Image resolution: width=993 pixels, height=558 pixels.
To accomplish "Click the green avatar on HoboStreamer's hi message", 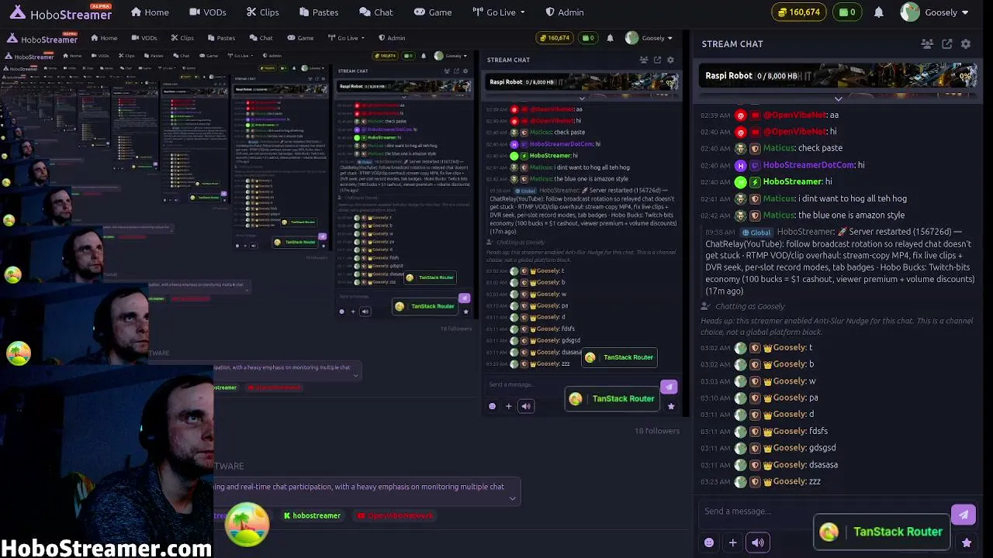I will point(741,182).
